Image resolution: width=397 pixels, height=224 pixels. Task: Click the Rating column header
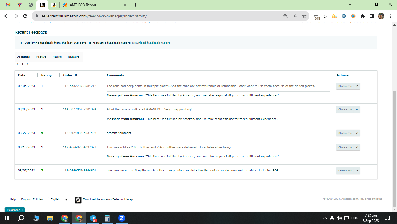pyautogui.click(x=46, y=75)
